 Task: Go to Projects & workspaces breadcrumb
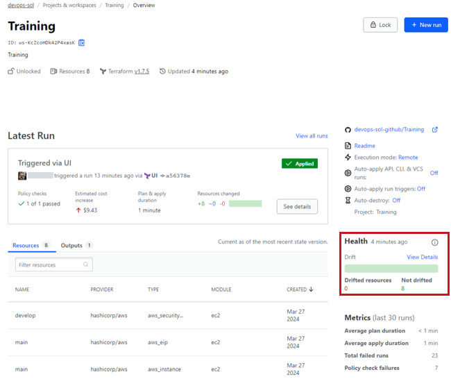tap(69, 5)
